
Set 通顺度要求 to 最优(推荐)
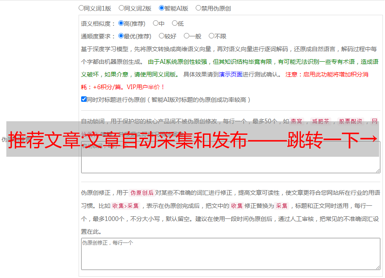click(x=121, y=36)
